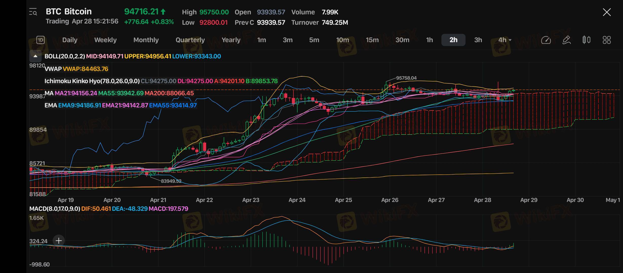623x273 pixels.
Task: Close the chart with the X icon
Action: point(607,12)
